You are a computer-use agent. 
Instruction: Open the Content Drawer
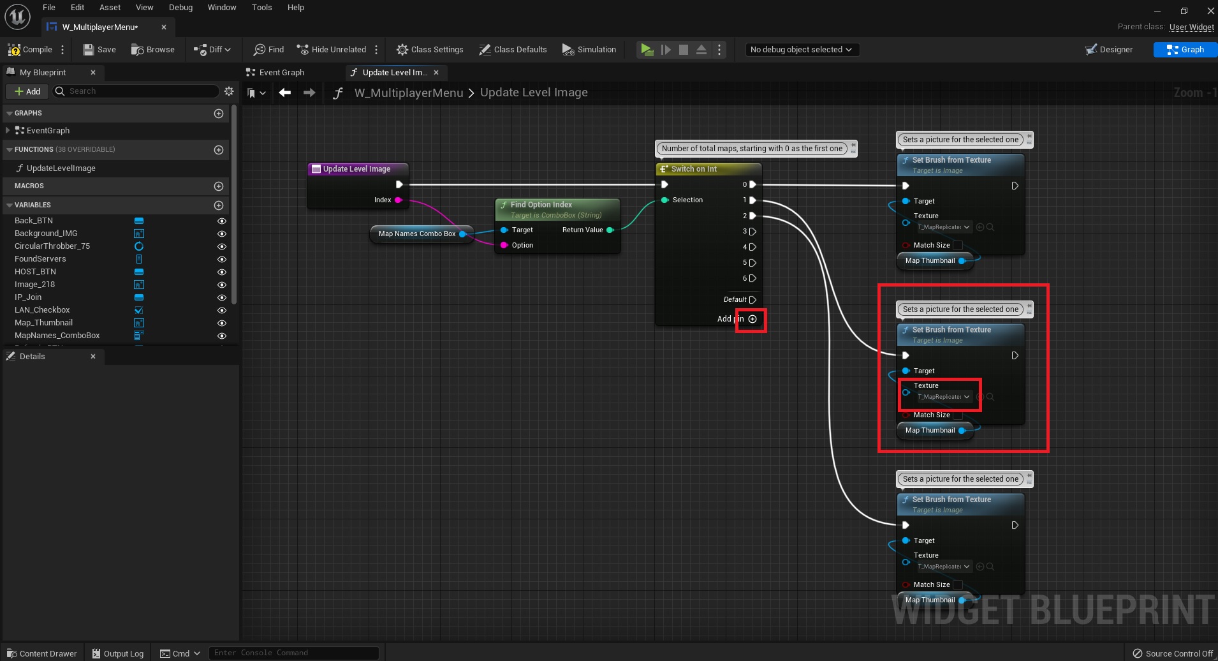pos(42,653)
